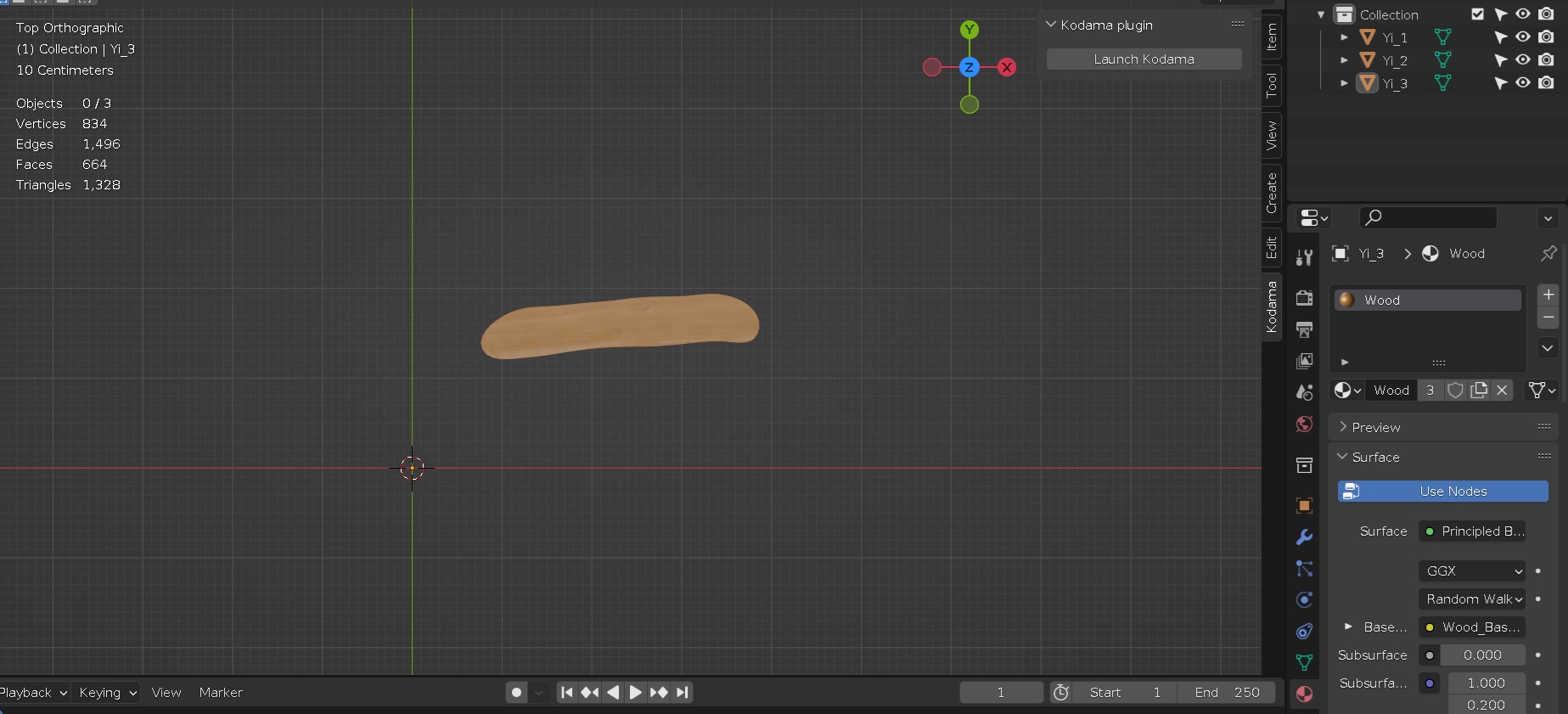Open the timeline Marker menu

221,692
